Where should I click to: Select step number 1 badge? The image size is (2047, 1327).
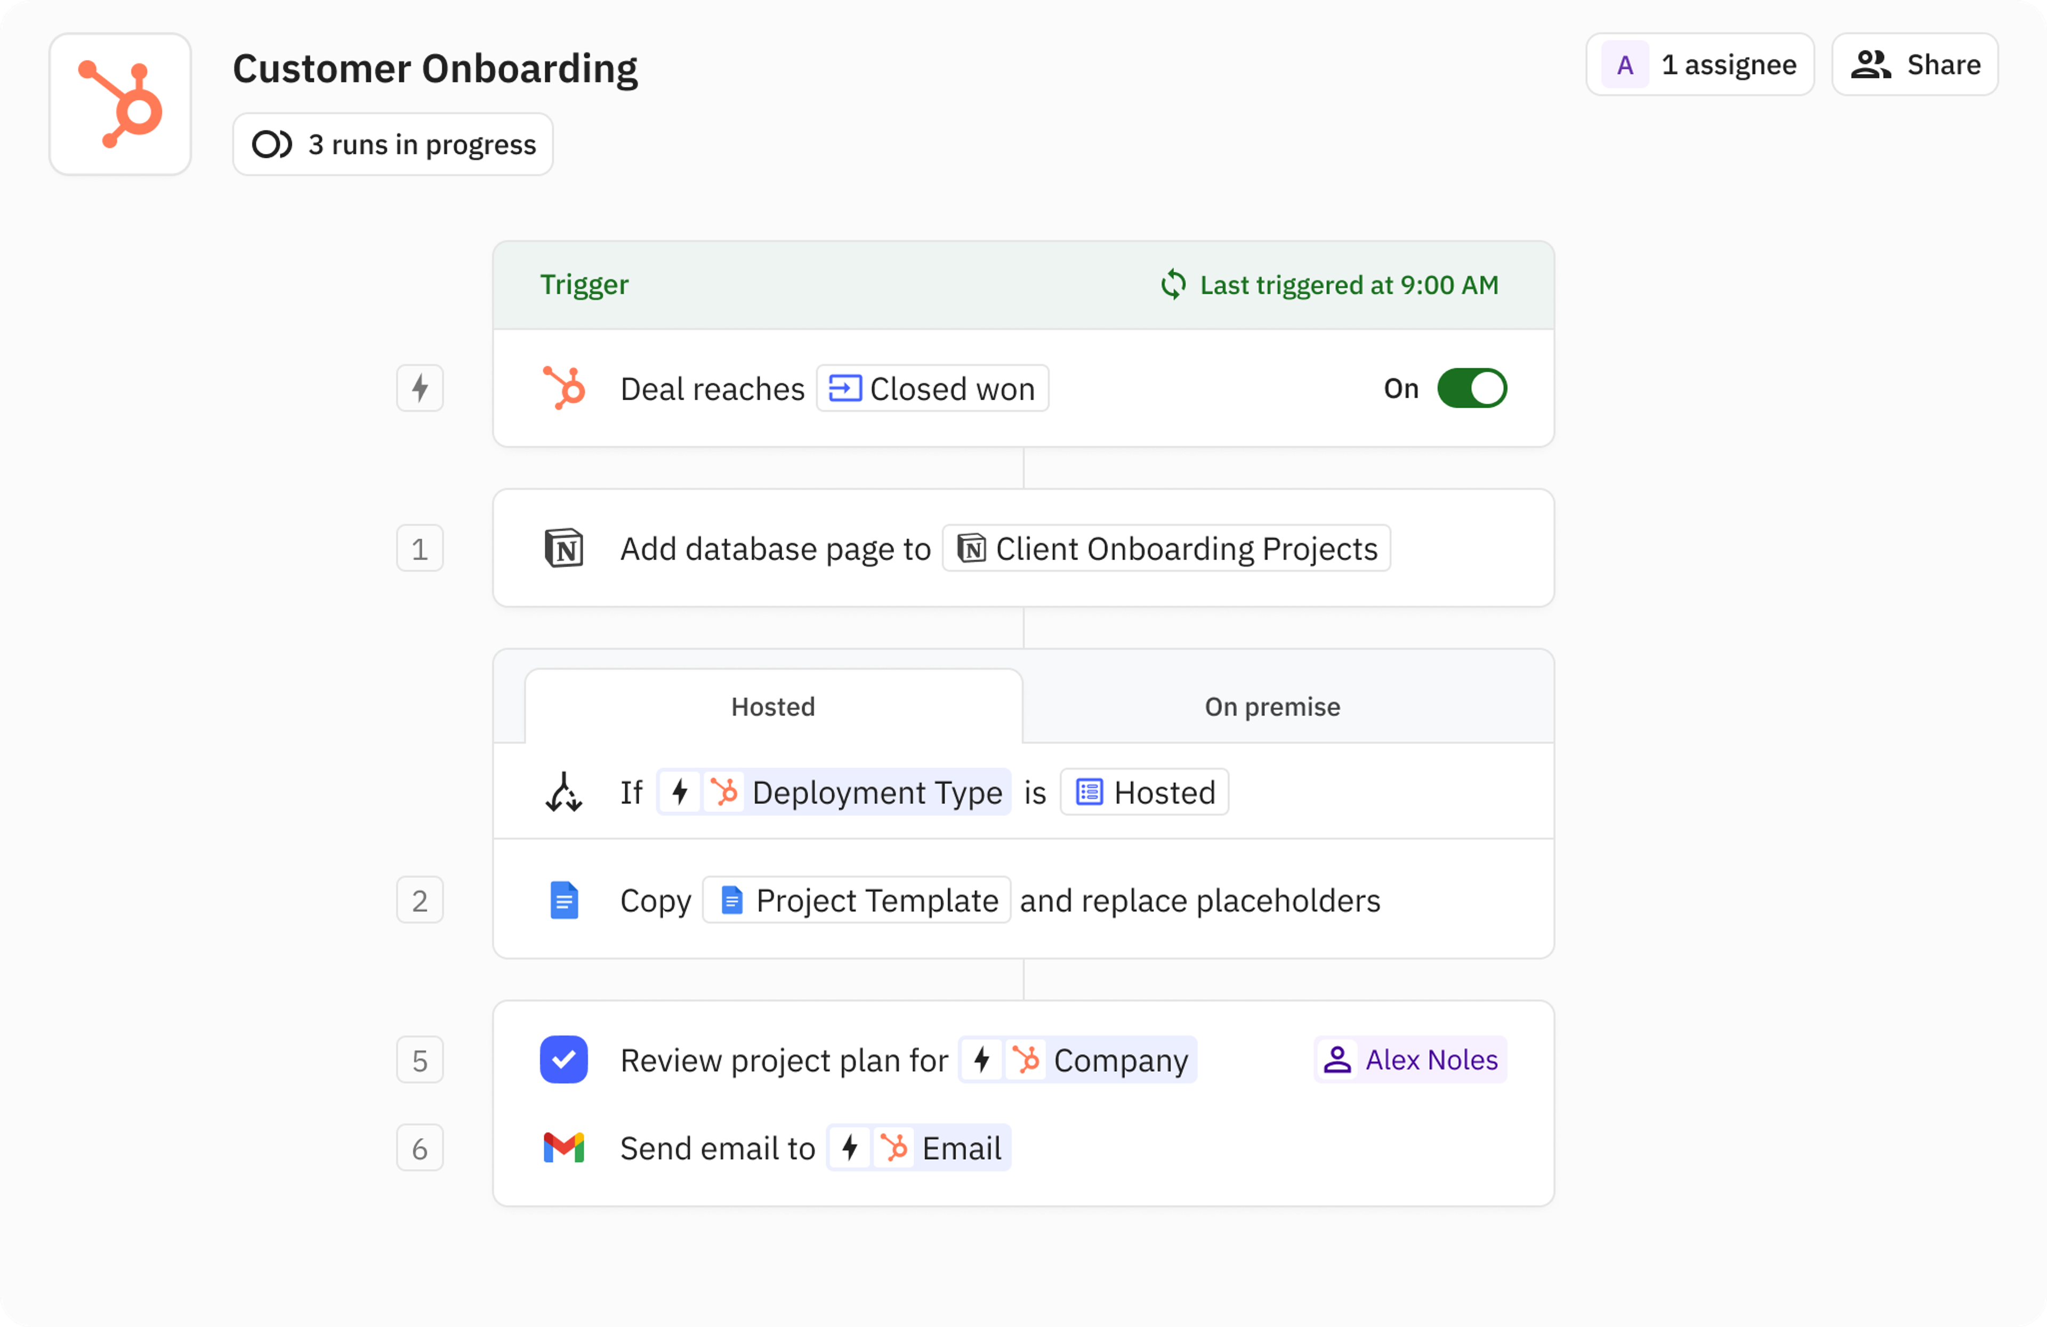coord(420,549)
